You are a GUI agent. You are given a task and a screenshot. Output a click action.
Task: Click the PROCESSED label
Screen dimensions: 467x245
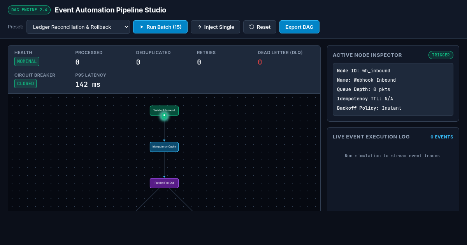click(89, 52)
